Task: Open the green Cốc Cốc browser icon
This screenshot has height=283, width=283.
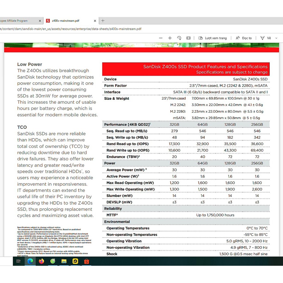Action: pyautogui.click(x=53, y=261)
